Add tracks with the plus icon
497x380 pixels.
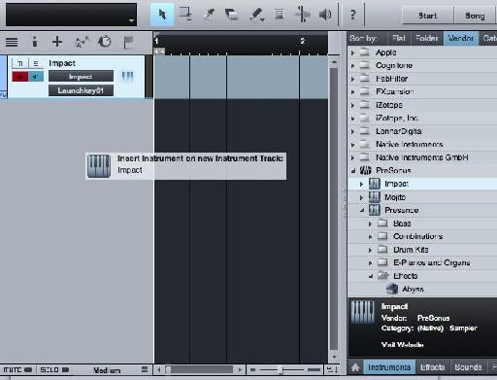click(x=57, y=42)
